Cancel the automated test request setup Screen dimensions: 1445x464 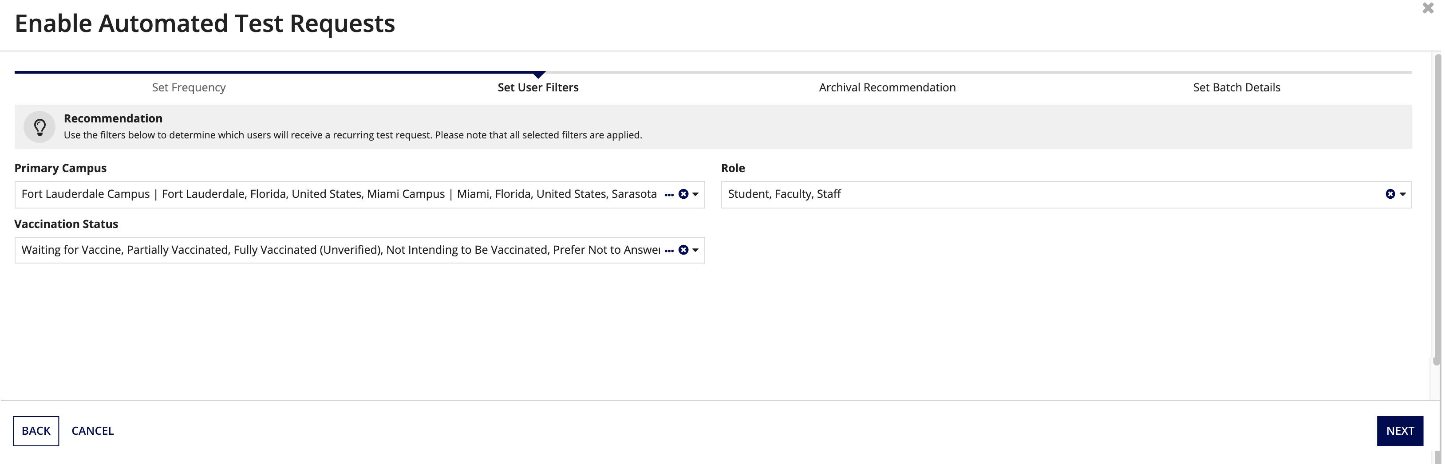pyautogui.click(x=93, y=431)
